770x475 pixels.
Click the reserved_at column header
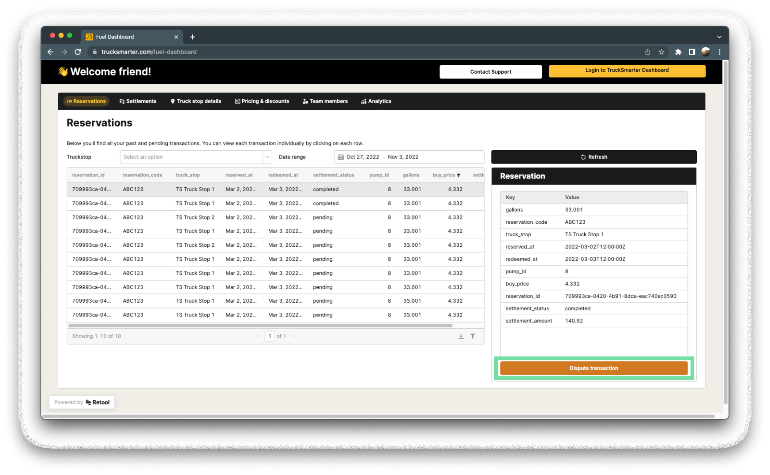(x=239, y=175)
